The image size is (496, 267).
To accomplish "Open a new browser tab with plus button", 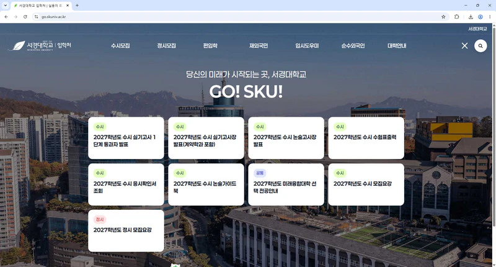I will click(77, 6).
